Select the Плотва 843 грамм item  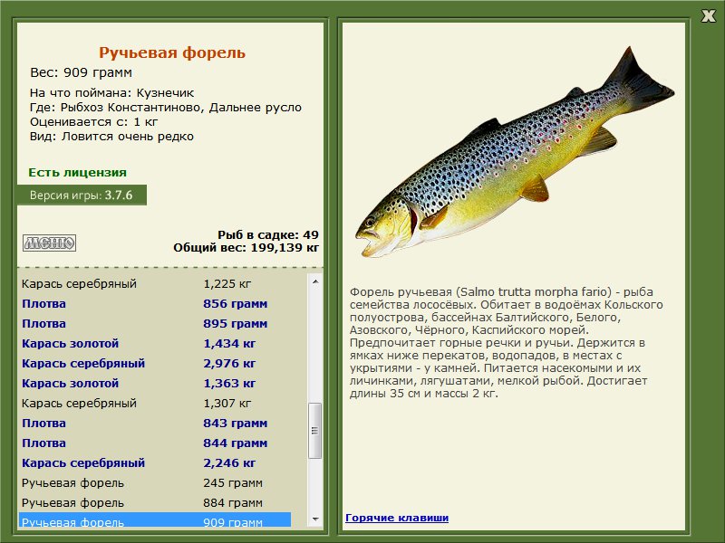(154, 424)
